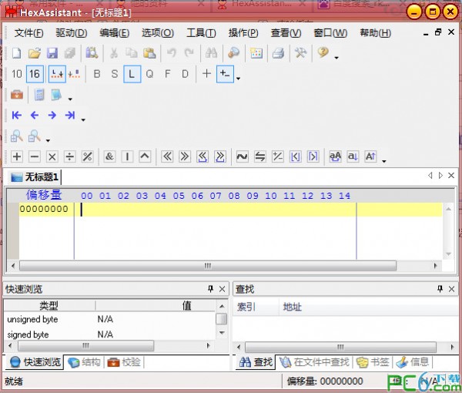462x393 pixels.
Task: Select the 无标题1 document tab
Action: (35, 177)
